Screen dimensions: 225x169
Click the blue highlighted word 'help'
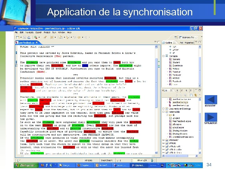[x=85, y=65]
